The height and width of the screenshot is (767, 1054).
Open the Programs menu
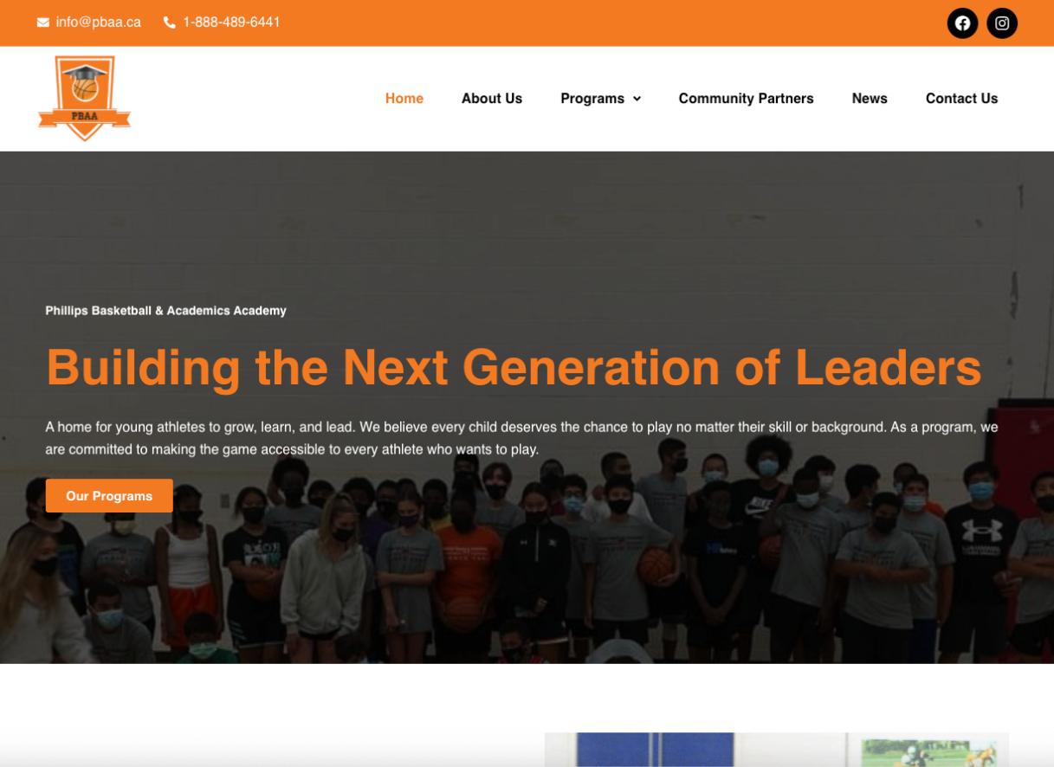click(592, 99)
